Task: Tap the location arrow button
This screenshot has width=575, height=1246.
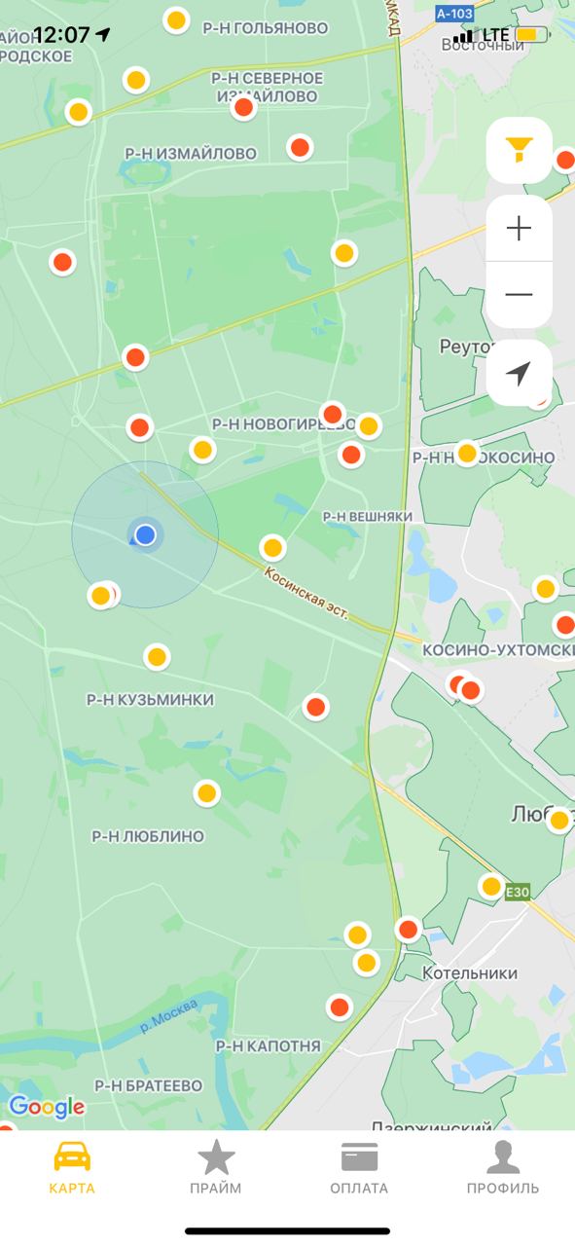Action: point(520,373)
